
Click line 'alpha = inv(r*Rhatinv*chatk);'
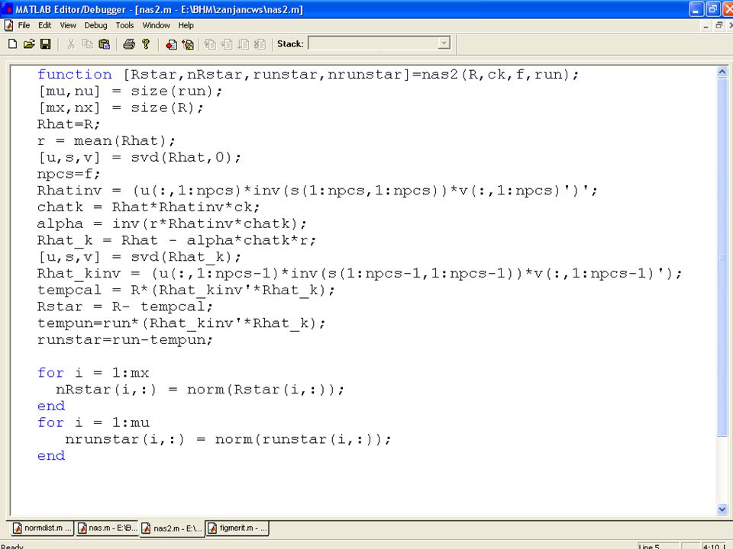[172, 223]
